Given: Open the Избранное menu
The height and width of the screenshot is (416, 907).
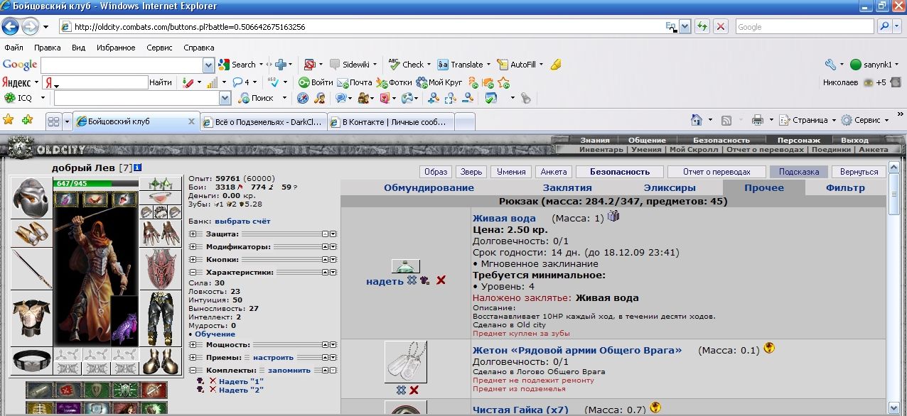Looking at the screenshot, I should click(116, 48).
